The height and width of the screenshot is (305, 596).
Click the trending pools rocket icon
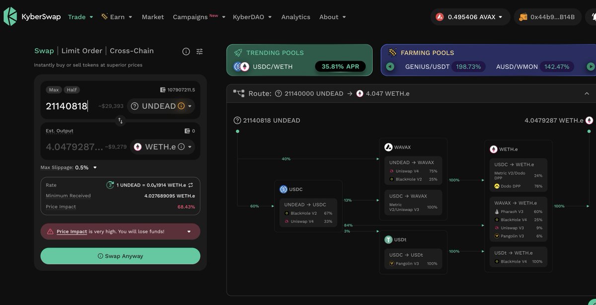click(238, 53)
